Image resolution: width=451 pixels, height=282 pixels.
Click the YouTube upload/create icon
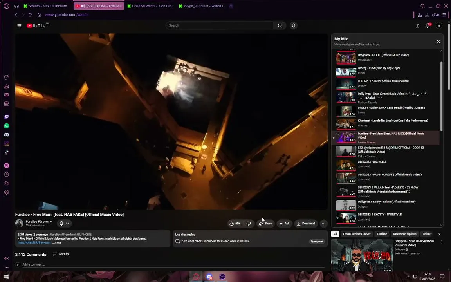point(418,25)
